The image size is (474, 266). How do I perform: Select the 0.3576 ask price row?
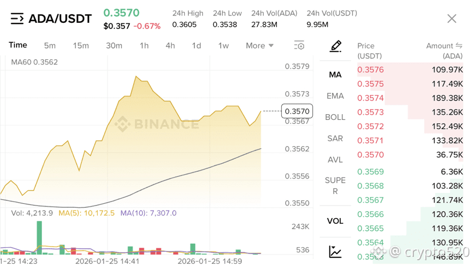[410, 70]
